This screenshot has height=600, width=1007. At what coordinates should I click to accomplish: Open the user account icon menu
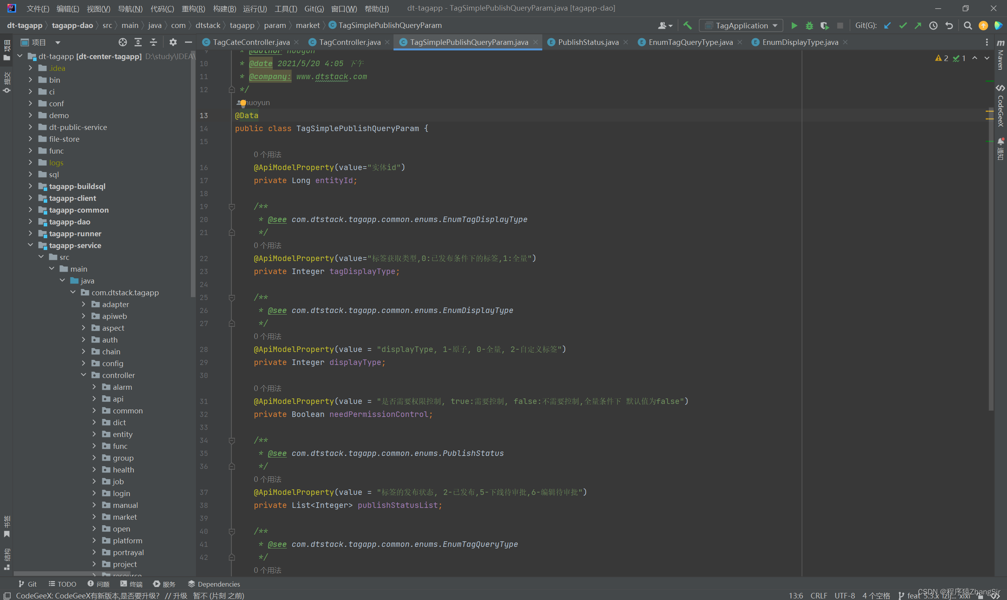pyautogui.click(x=665, y=26)
